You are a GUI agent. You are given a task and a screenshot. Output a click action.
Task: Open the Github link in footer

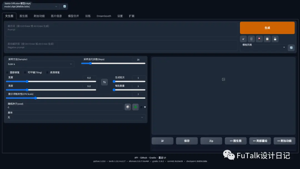(144, 158)
